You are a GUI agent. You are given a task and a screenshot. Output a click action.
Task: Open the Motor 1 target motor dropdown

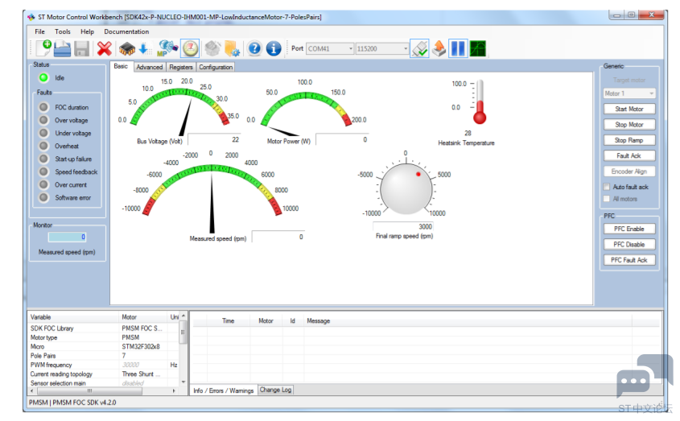coord(629,93)
